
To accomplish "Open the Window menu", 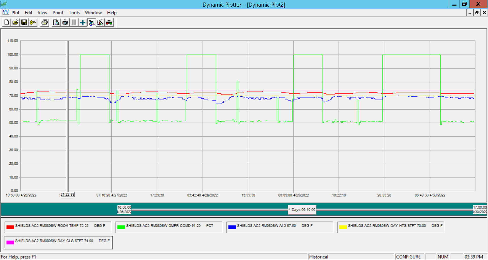I will [x=93, y=12].
